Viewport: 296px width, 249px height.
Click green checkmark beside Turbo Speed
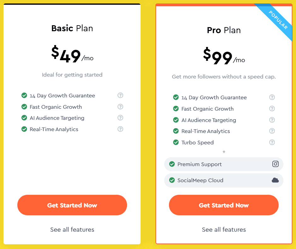[x=176, y=142]
